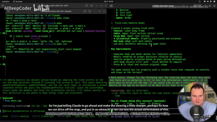Click '135K tokens used' in footer
Image resolution: width=217 pixels, height=122 pixels.
coord(84,116)
